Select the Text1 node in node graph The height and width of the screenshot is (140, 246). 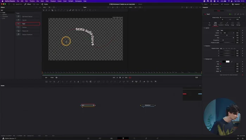[x=88, y=105]
